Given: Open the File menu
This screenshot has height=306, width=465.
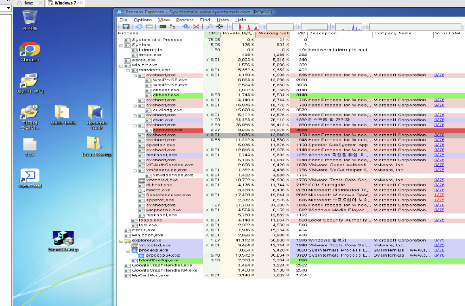Looking at the screenshot, I should [123, 20].
